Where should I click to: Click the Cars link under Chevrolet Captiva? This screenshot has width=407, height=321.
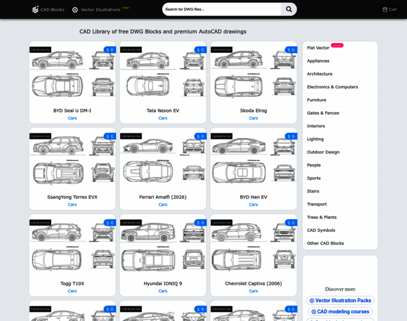(x=253, y=291)
